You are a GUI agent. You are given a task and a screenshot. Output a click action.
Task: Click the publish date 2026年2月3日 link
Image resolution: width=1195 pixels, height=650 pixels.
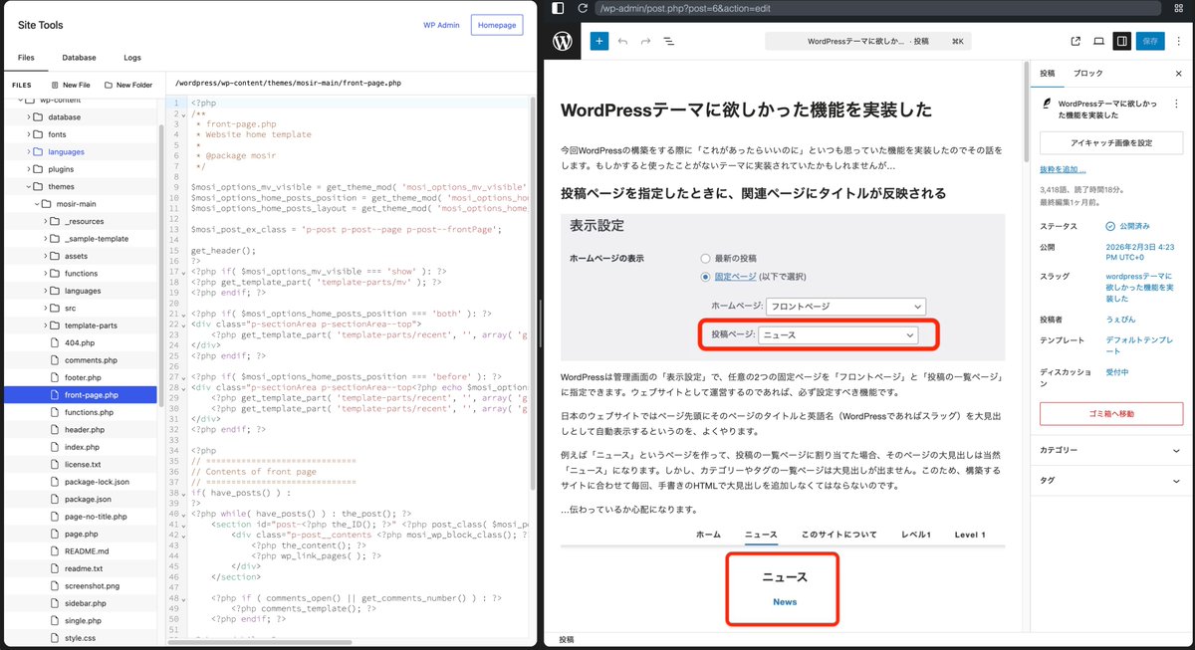(x=1142, y=252)
